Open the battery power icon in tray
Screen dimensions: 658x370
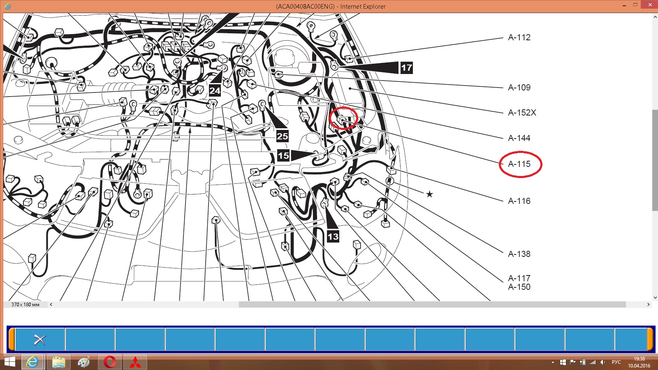pyautogui.click(x=583, y=362)
